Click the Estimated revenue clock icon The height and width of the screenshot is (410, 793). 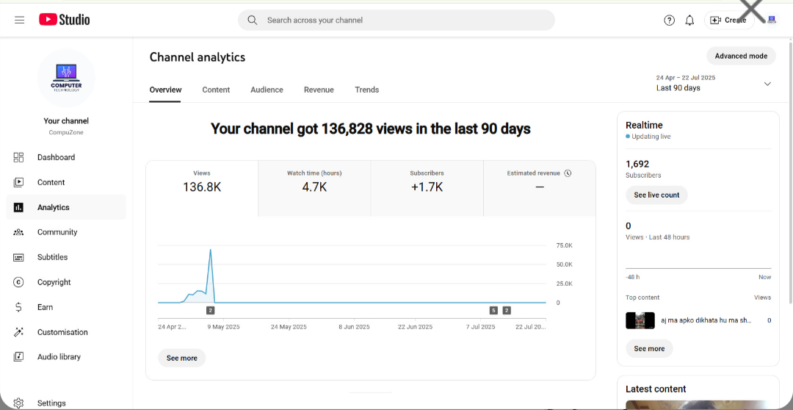click(x=568, y=173)
